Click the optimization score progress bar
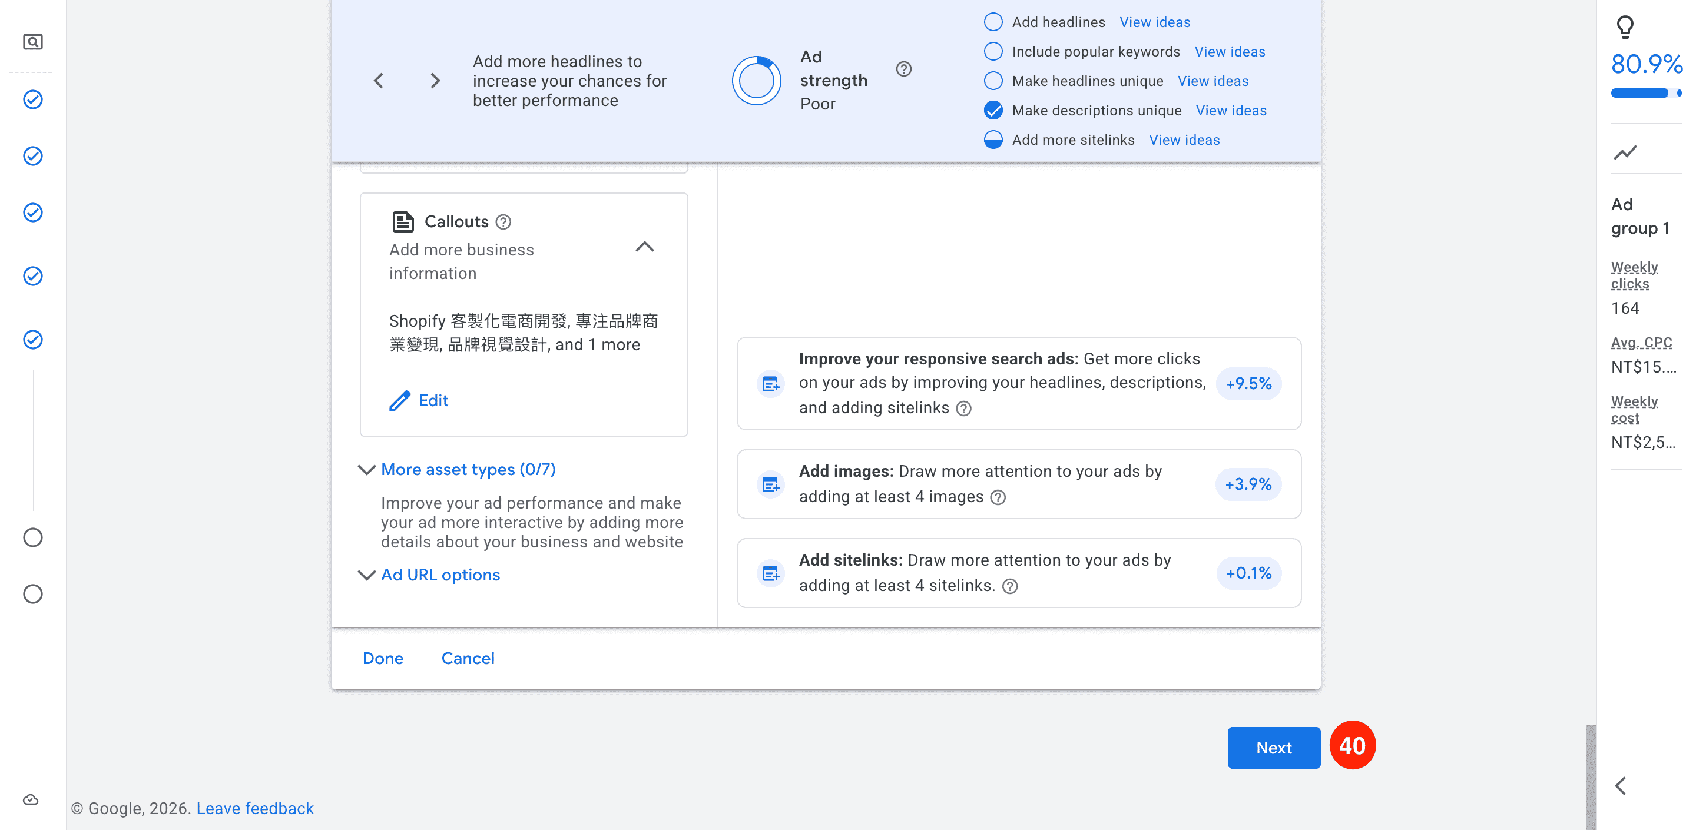The image size is (1696, 830). click(x=1645, y=94)
